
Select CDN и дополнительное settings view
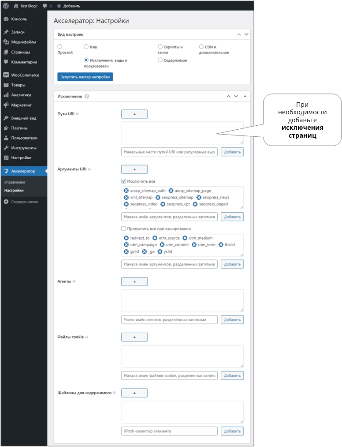(201, 46)
